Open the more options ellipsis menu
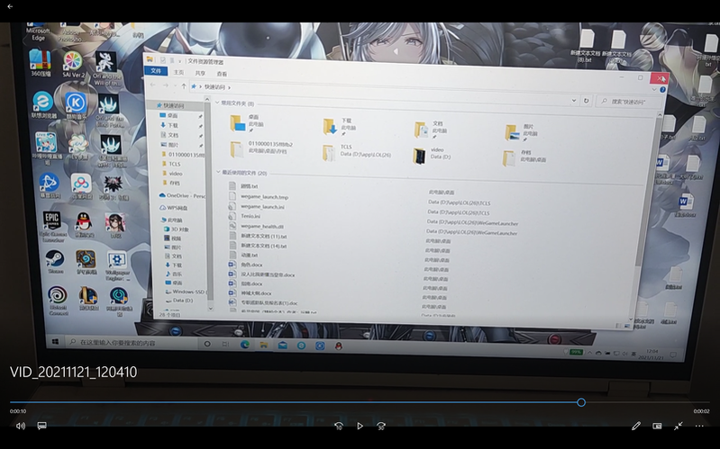 (699, 426)
